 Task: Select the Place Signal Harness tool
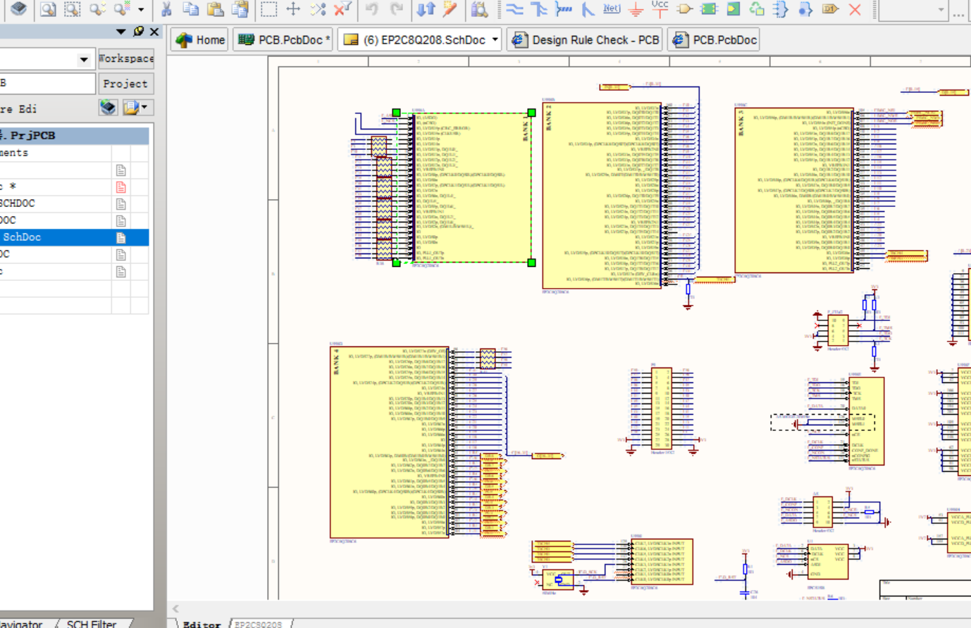tap(564, 9)
